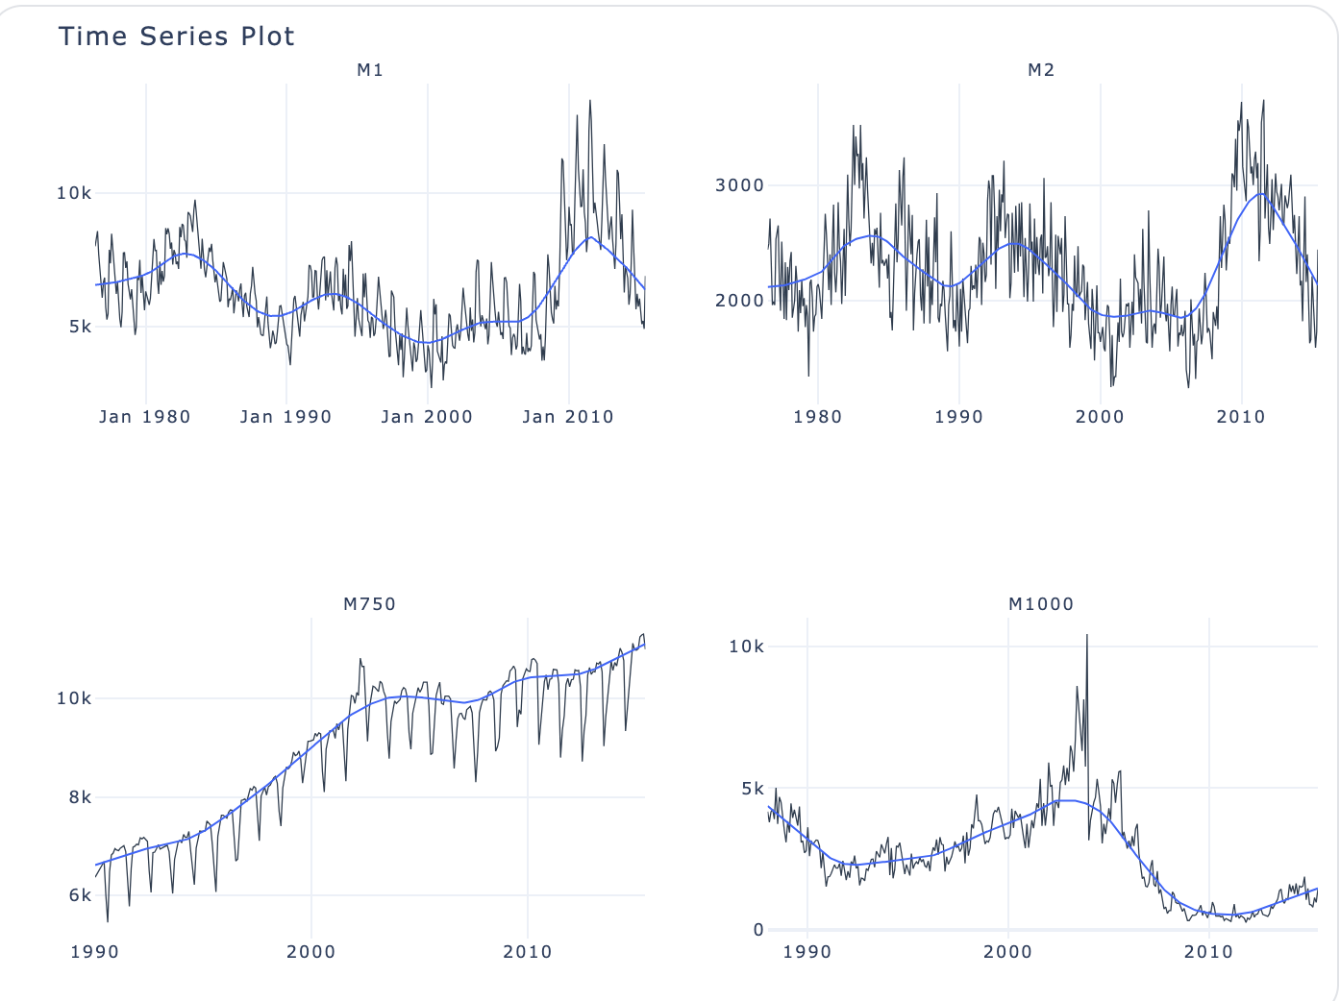
Task: Click the M1000 subplot title
Action: pyautogui.click(x=1041, y=604)
